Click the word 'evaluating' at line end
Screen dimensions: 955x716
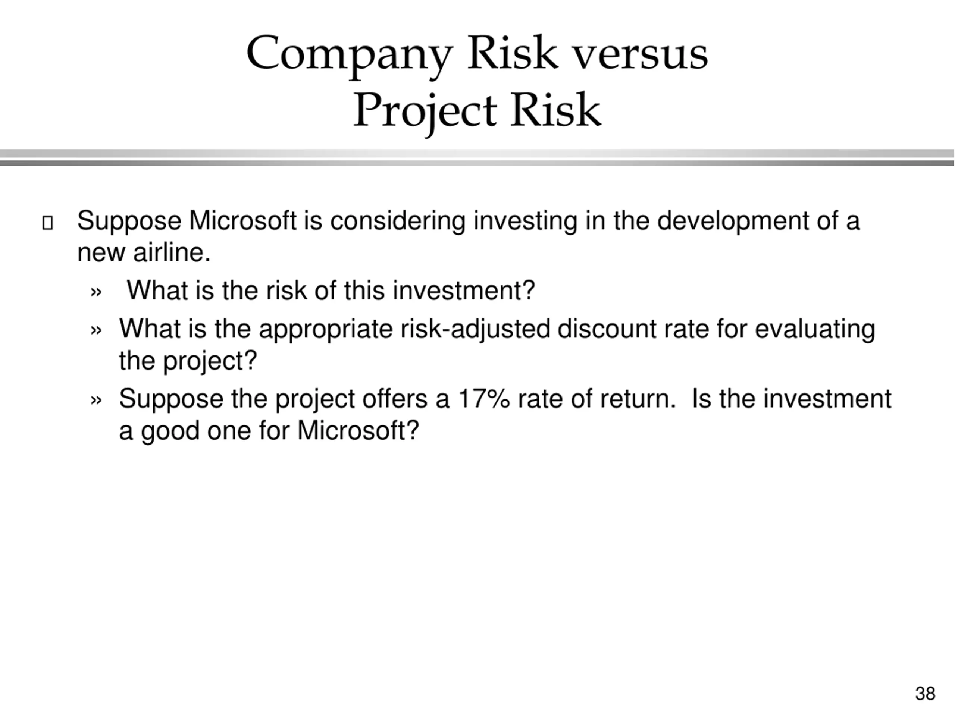tap(815, 330)
